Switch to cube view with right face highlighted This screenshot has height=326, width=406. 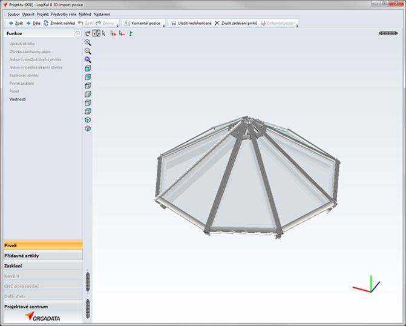[88, 94]
